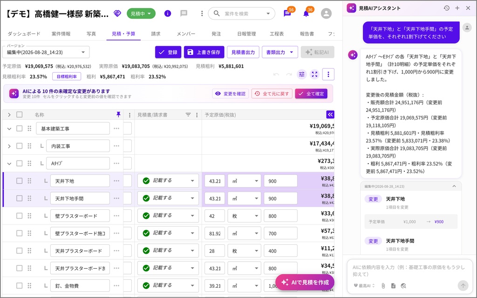
Task: Open 記載する dropdown for 天井下地 row
Action: pyautogui.click(x=168, y=180)
